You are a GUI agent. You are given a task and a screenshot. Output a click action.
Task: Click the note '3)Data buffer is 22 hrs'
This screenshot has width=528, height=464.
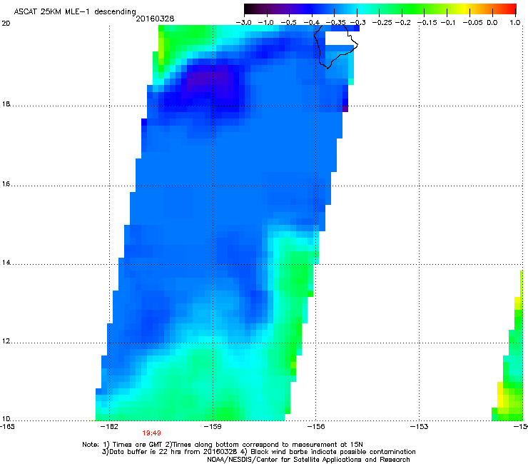(x=258, y=452)
